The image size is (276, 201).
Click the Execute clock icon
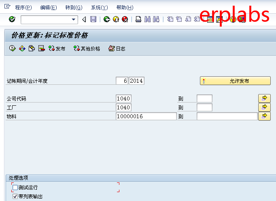13,48
